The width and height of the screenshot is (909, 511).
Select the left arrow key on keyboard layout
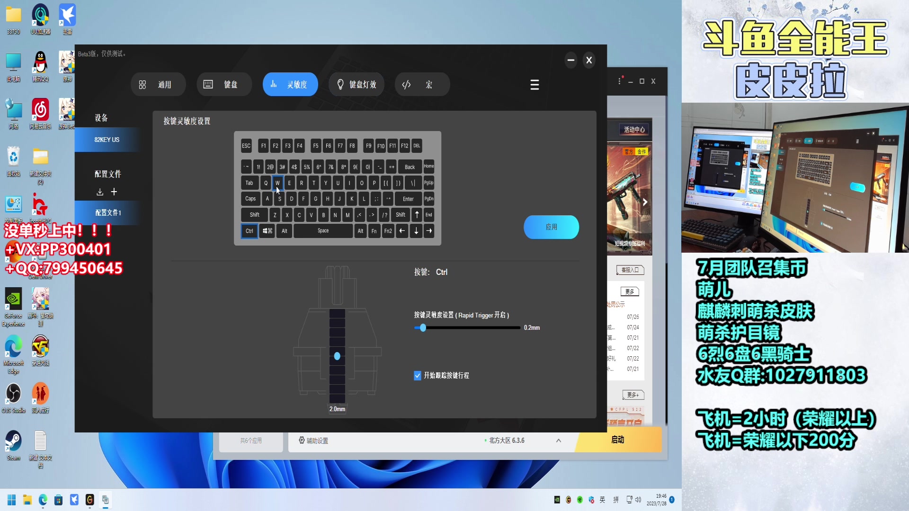(402, 231)
